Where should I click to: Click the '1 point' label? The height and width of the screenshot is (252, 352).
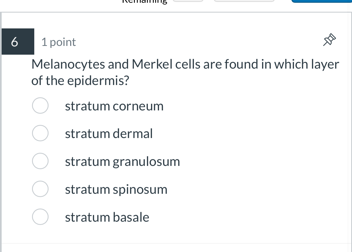[x=59, y=42]
